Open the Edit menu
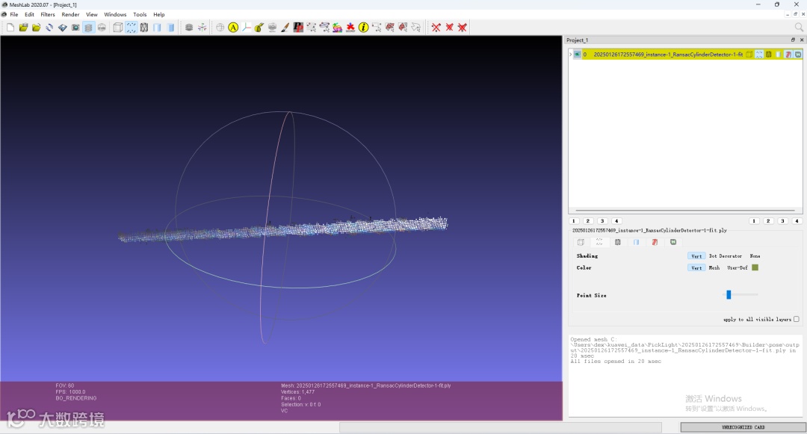This screenshot has width=807, height=434. click(29, 14)
